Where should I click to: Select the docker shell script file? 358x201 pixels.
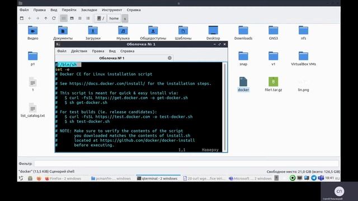243,84
